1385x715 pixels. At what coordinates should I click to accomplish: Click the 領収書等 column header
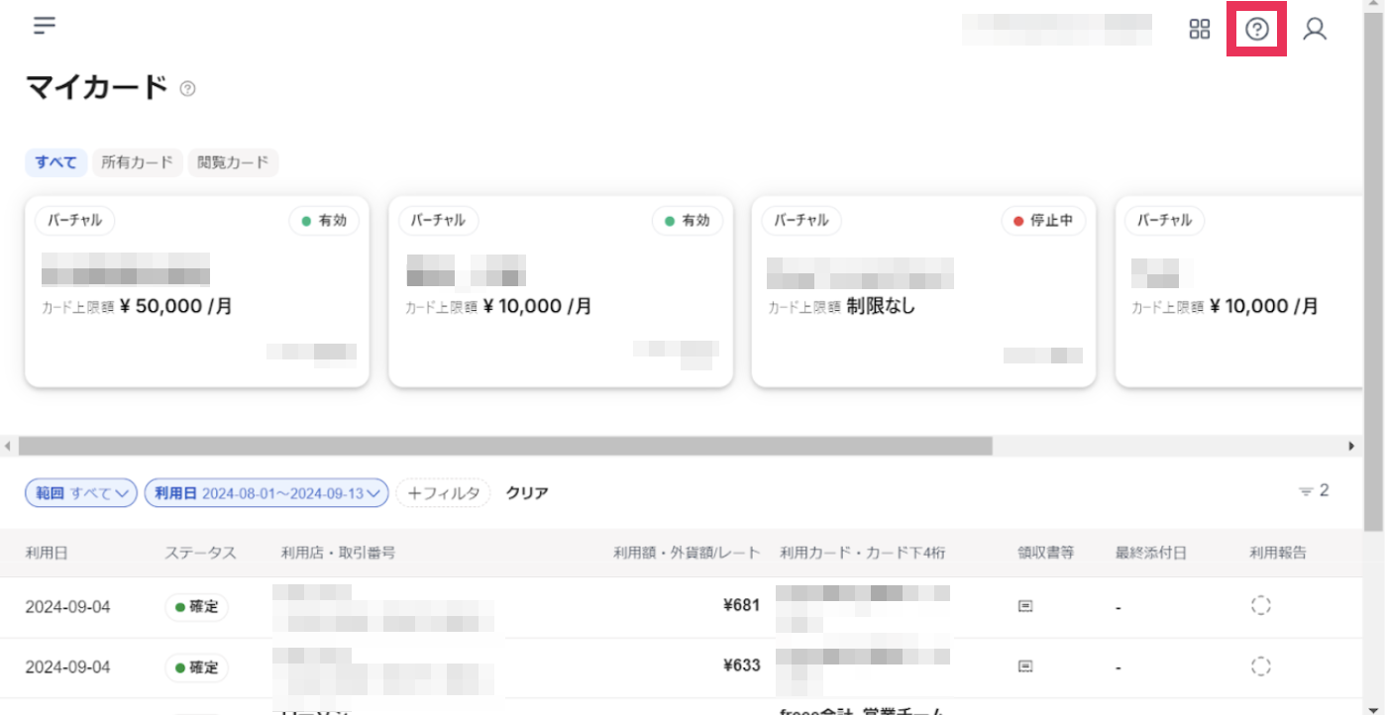tap(1046, 553)
